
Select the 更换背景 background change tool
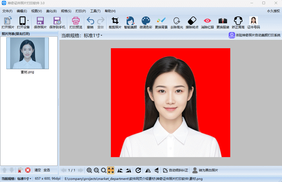coord(161,21)
